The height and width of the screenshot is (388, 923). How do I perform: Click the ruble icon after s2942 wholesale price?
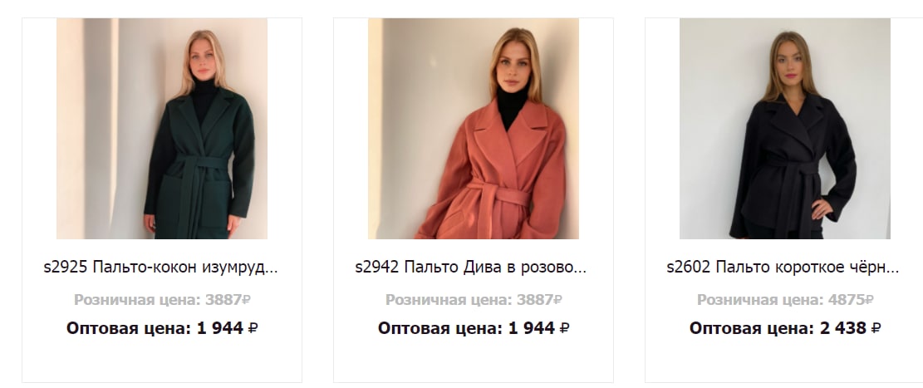tap(564, 328)
